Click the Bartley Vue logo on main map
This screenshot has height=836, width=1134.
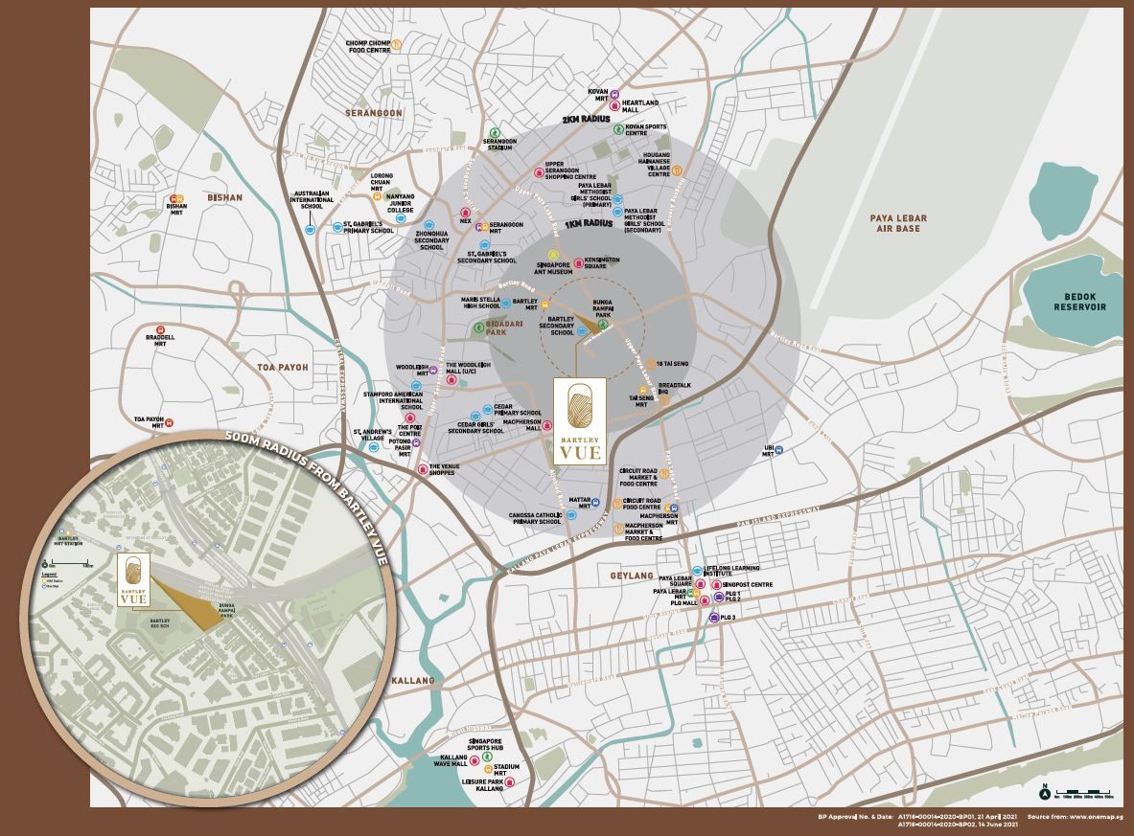pos(581,420)
